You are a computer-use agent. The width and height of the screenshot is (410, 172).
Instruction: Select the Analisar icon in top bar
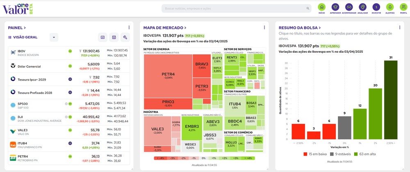pyautogui.click(x=363, y=7)
